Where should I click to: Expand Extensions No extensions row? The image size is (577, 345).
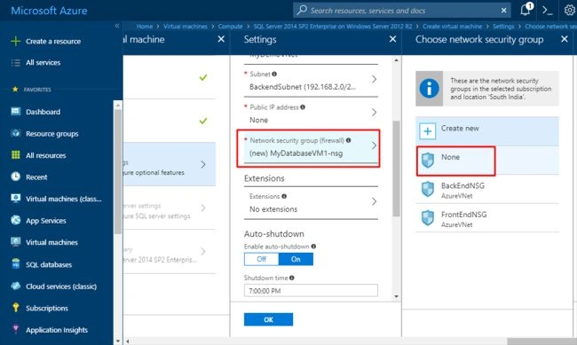click(311, 203)
